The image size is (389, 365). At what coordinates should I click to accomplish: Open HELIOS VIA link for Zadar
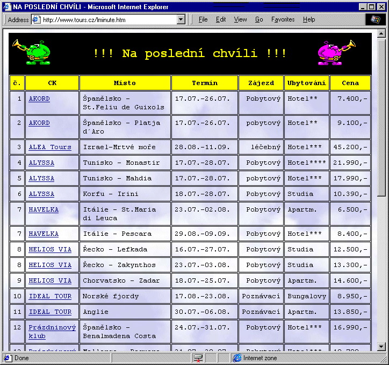coord(50,280)
